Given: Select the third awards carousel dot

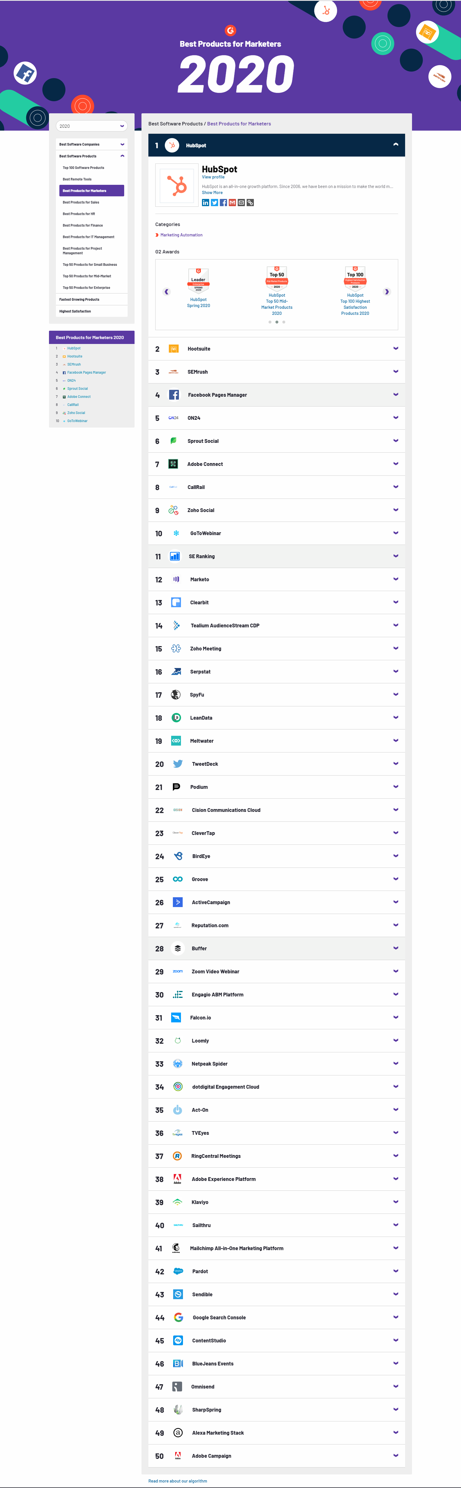Looking at the screenshot, I should coord(284,322).
